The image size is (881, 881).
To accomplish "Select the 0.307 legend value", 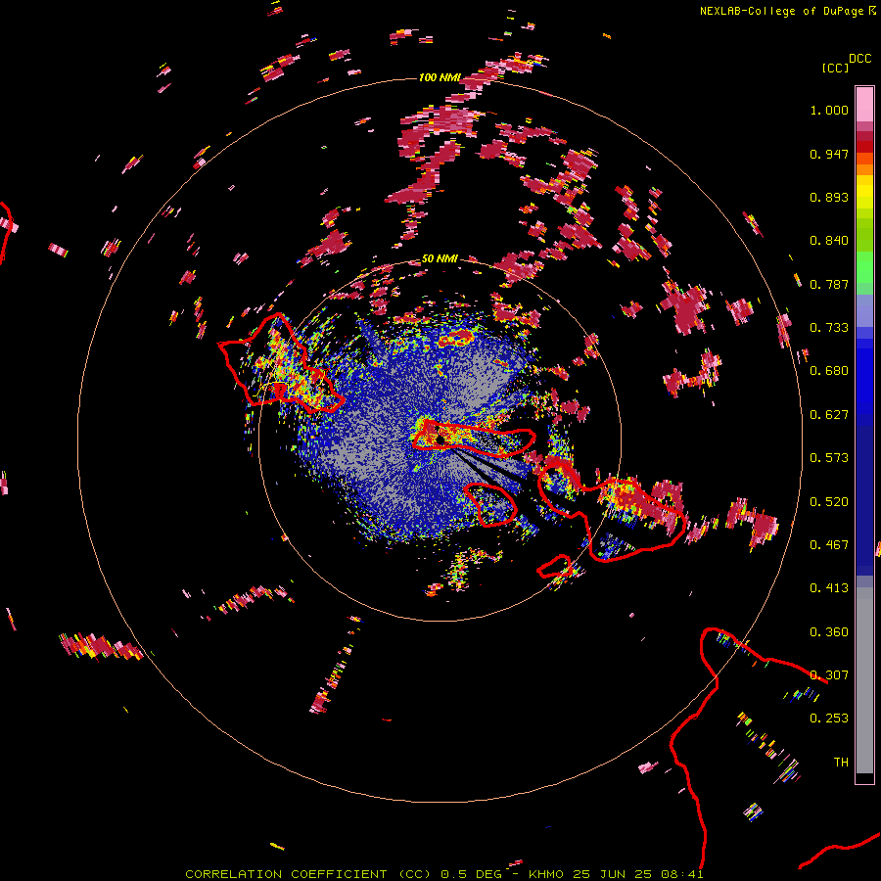I will [x=829, y=675].
